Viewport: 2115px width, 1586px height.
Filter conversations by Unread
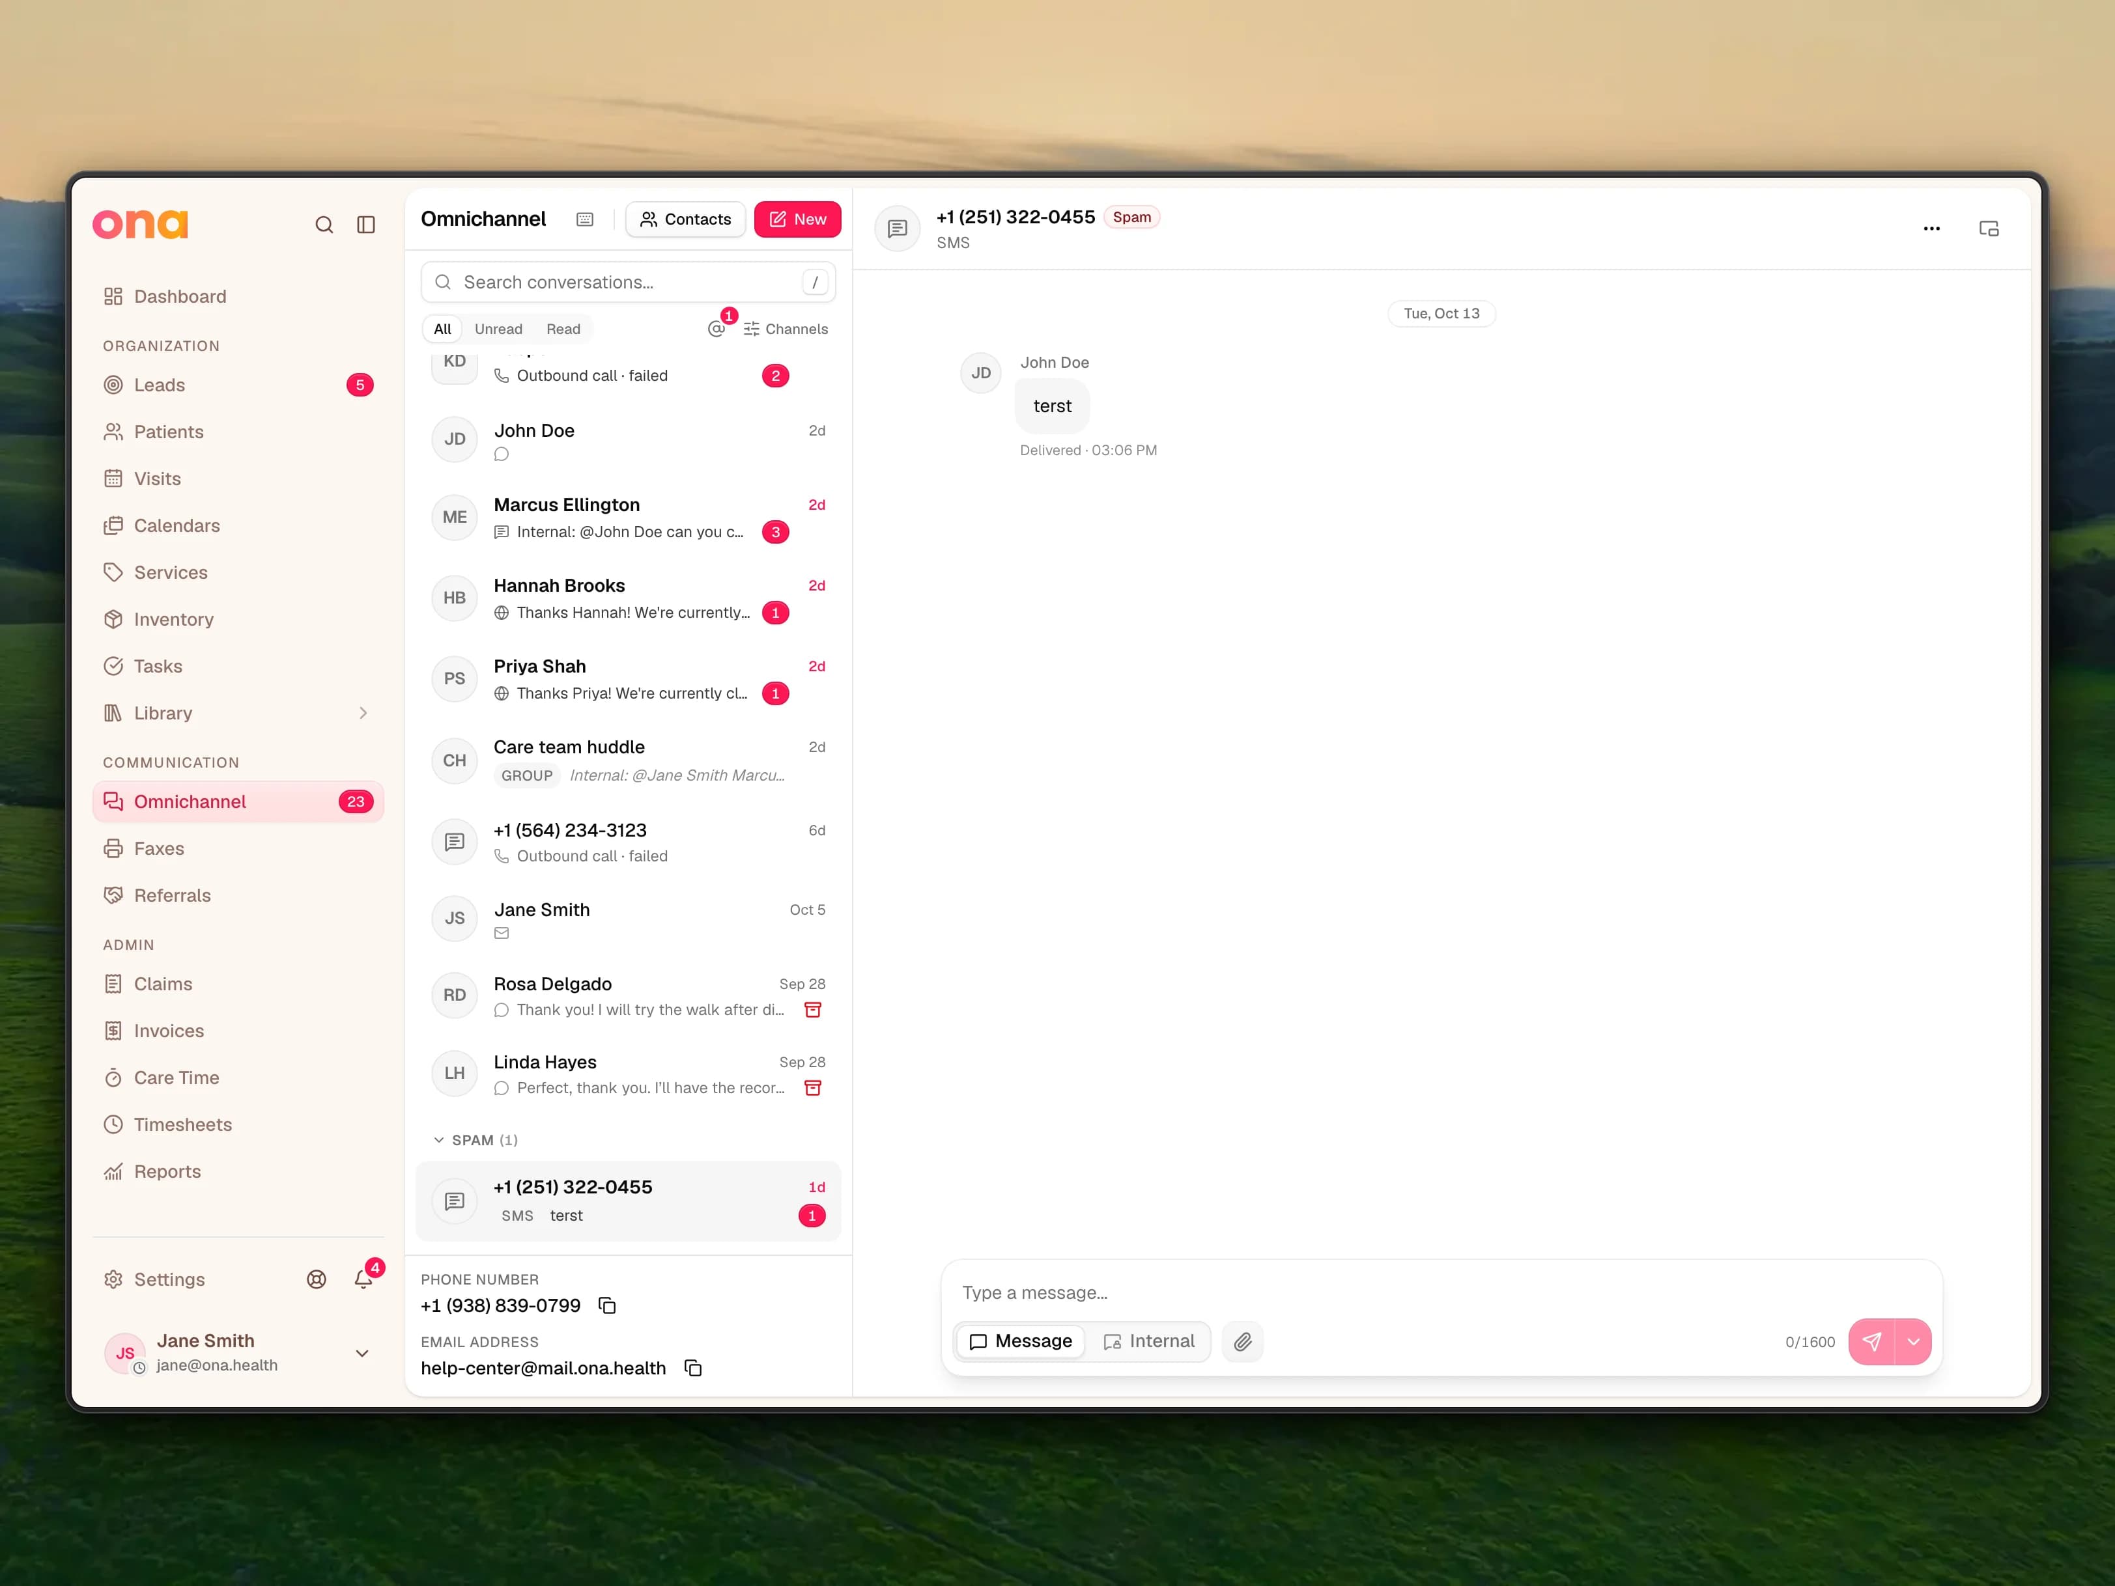(498, 329)
